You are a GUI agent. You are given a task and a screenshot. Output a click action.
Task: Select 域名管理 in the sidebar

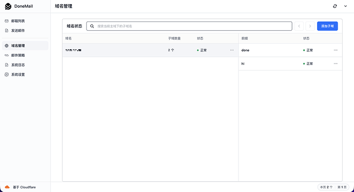(25, 46)
